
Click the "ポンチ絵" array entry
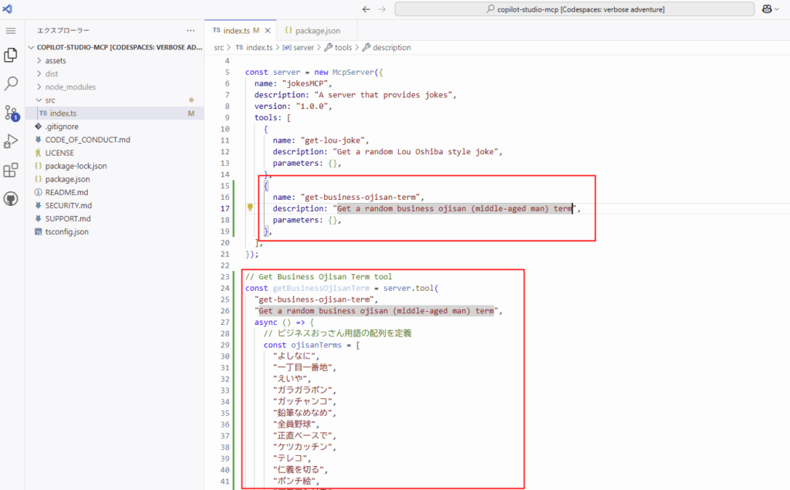(294, 481)
